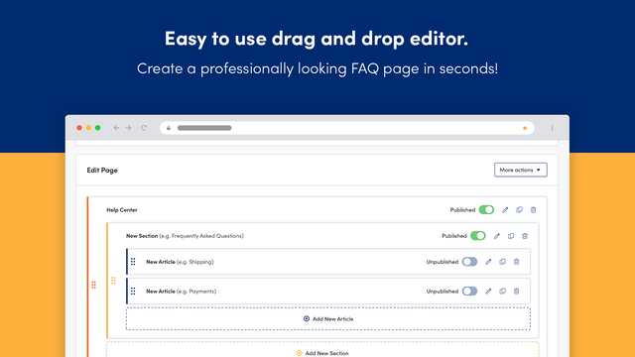Click the Help Center title text
The height and width of the screenshot is (357, 635).
[x=122, y=209]
